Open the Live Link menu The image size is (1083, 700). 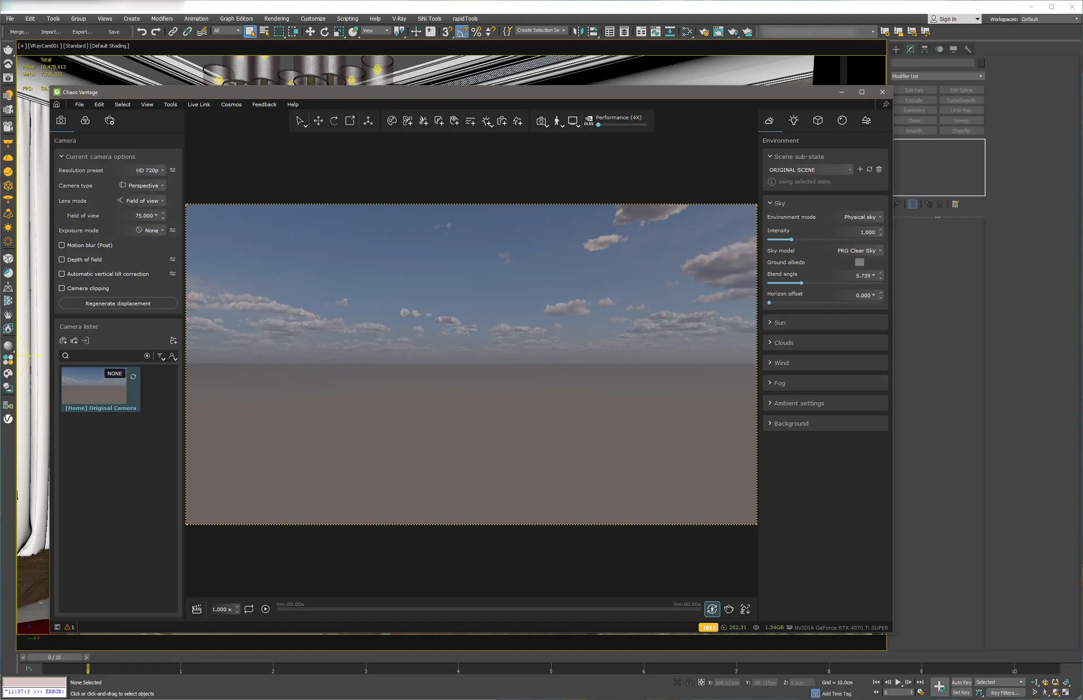point(199,104)
